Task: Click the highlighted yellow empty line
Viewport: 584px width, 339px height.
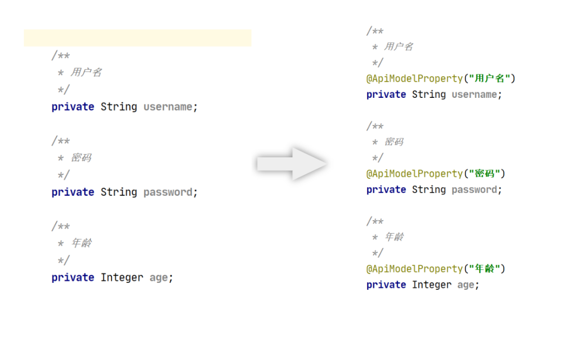Action: point(137,38)
